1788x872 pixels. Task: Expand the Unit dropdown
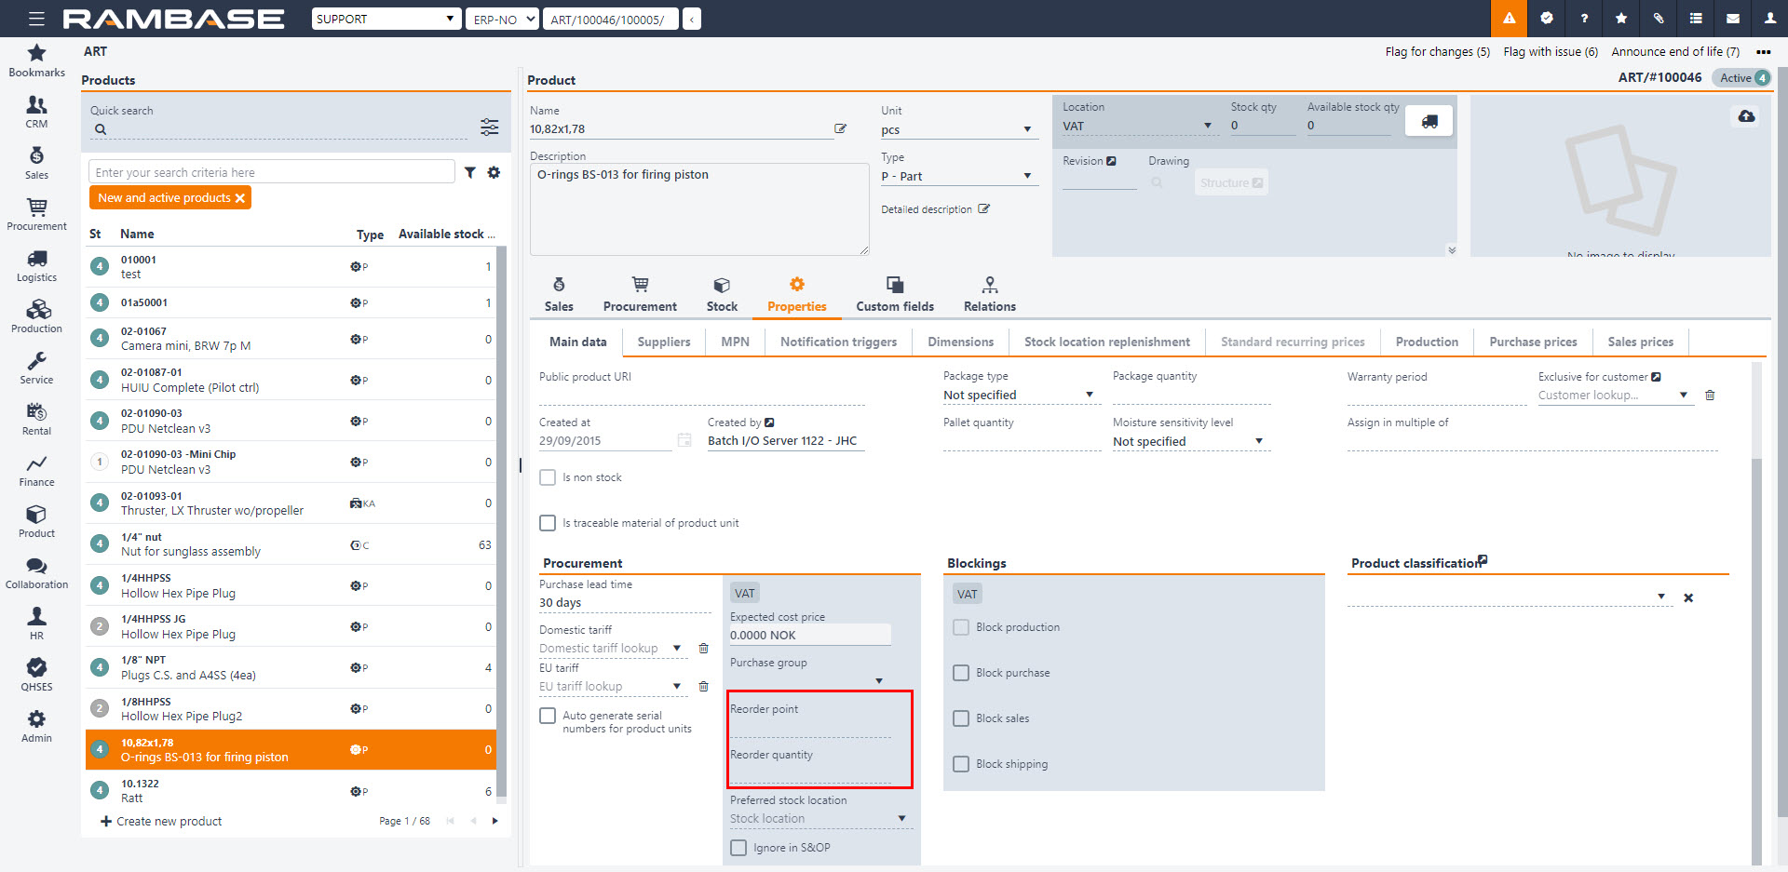tap(1027, 130)
